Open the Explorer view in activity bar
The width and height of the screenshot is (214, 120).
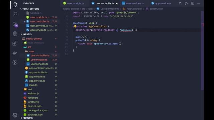click(15, 5)
